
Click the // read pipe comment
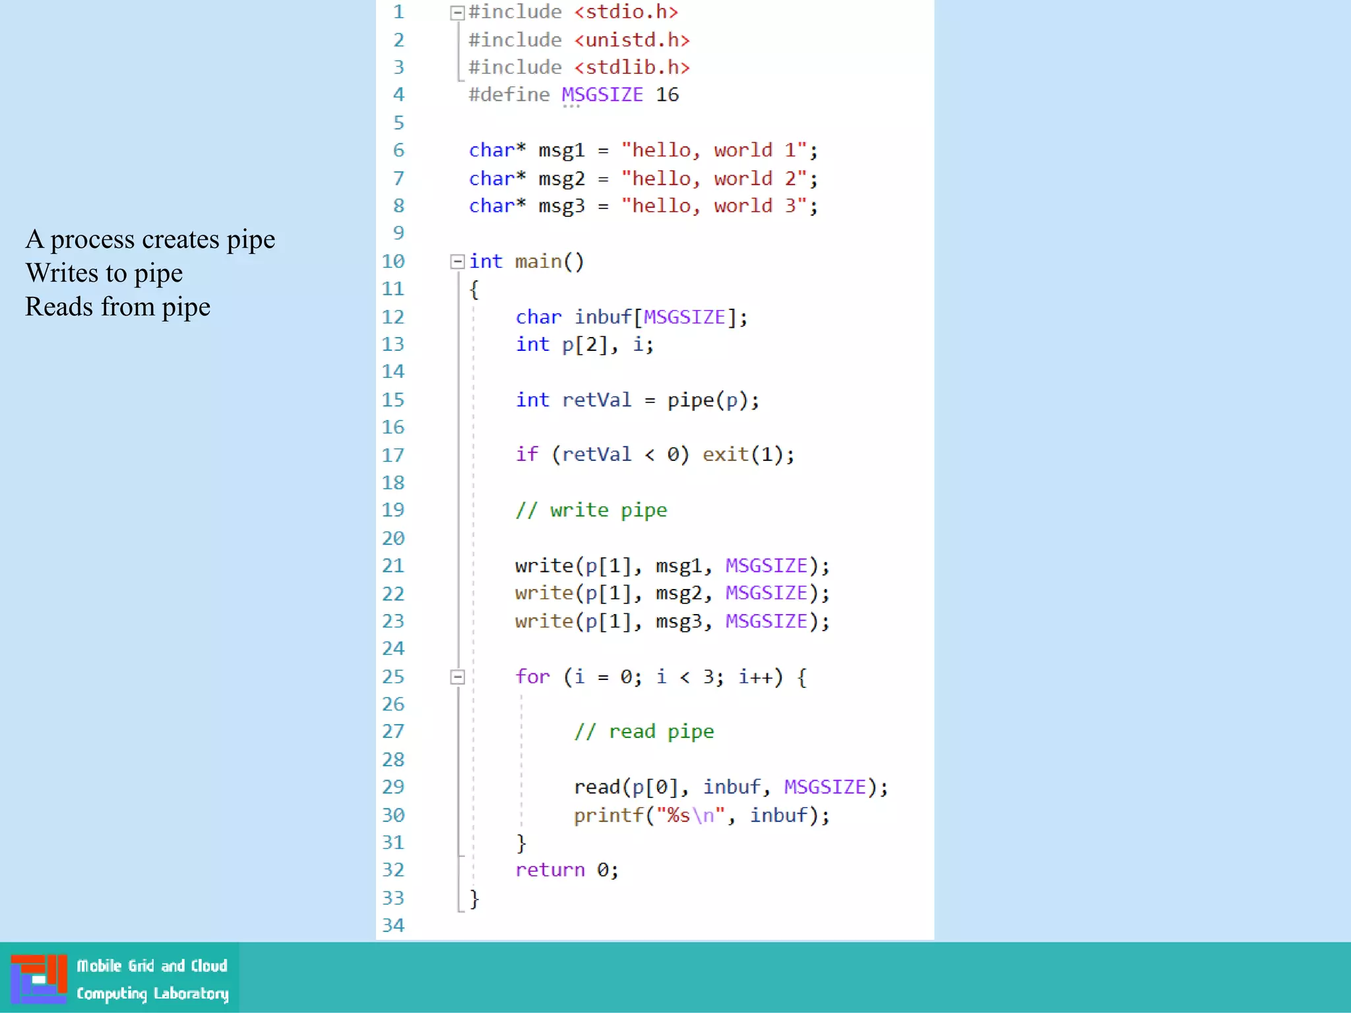644,731
